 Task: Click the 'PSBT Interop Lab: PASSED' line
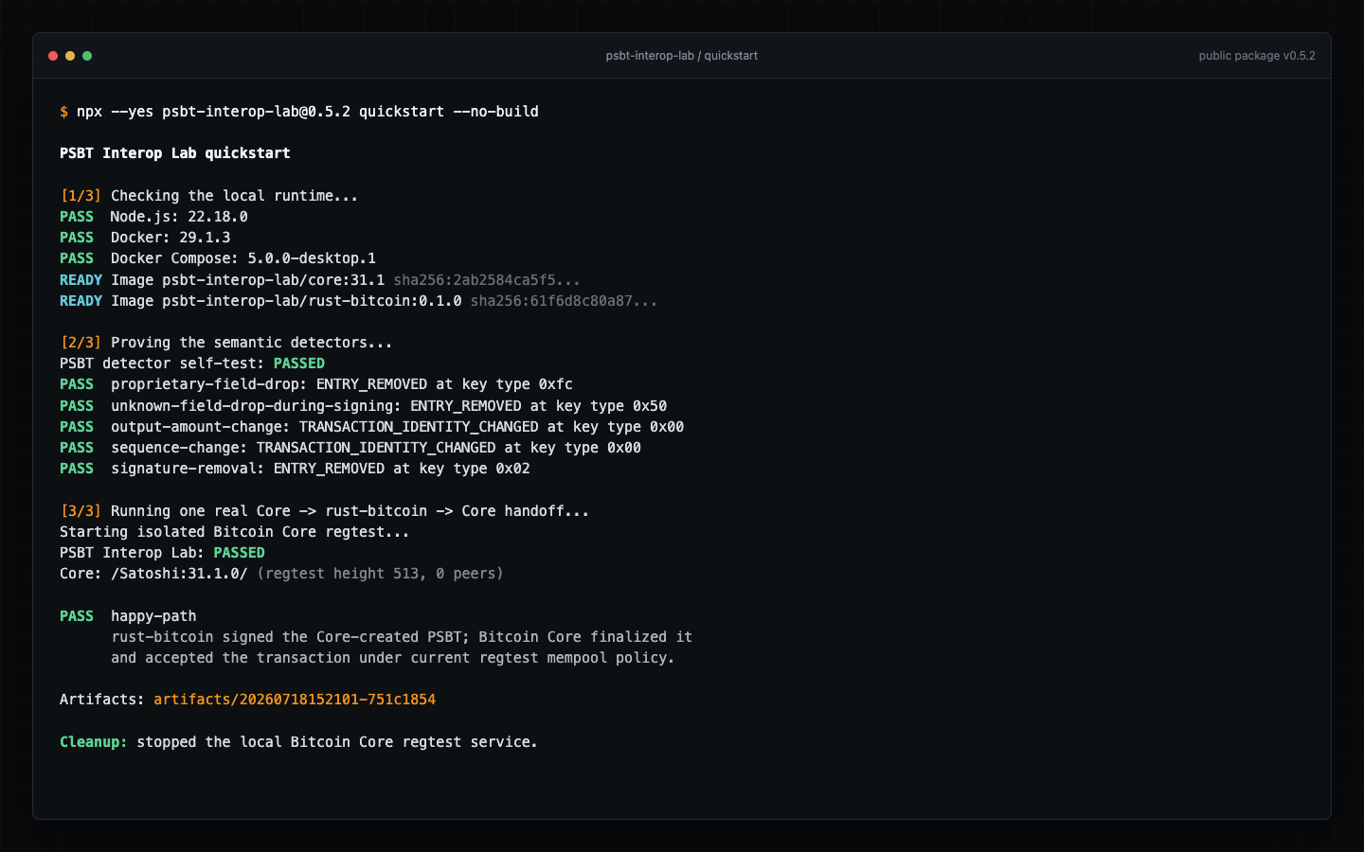[162, 553]
